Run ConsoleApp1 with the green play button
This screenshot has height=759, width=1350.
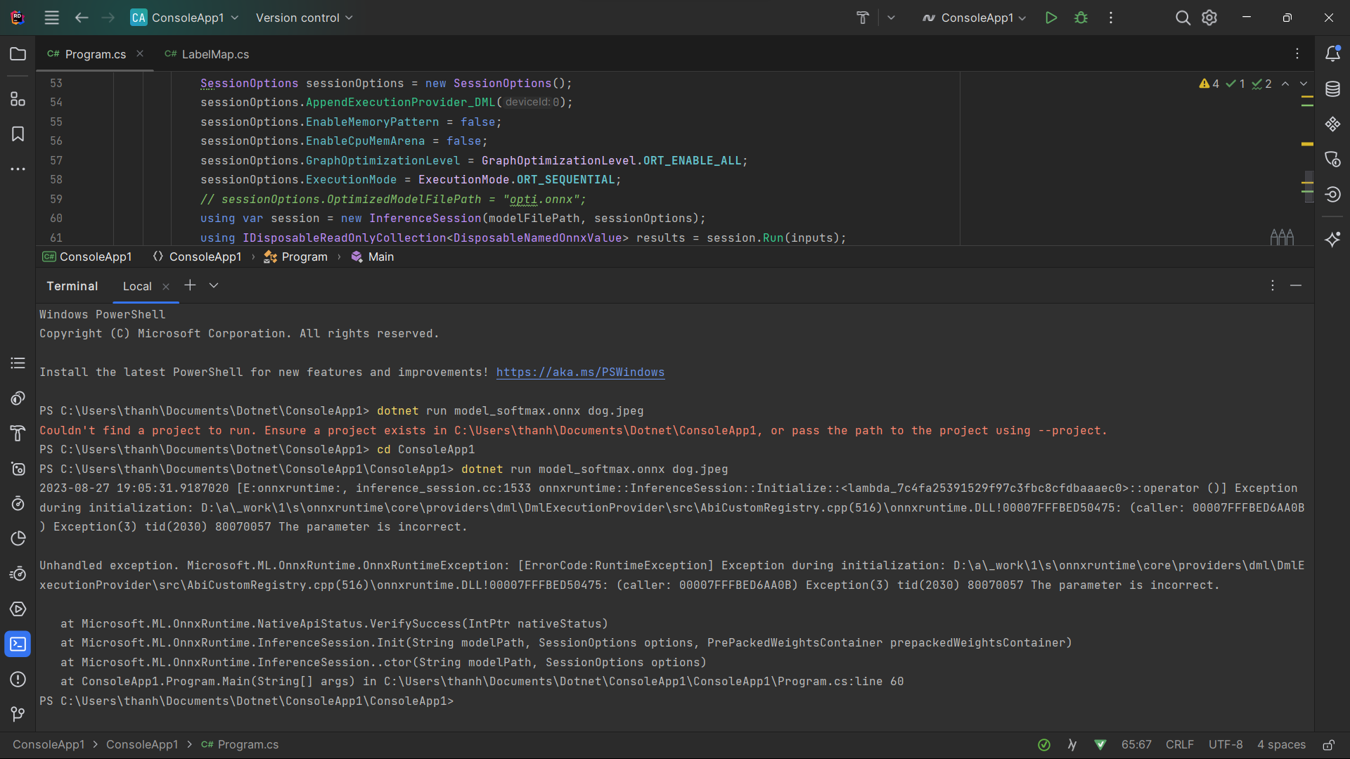tap(1051, 18)
